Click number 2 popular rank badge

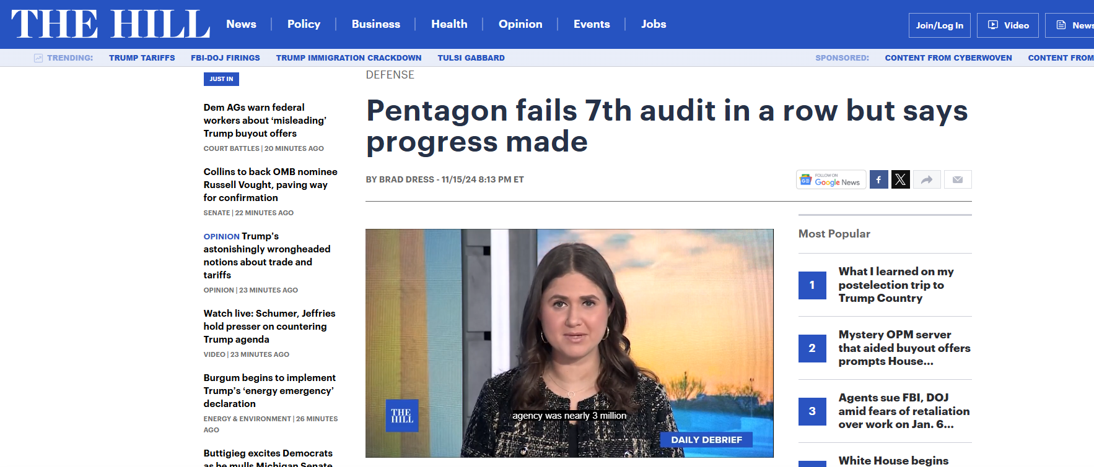click(812, 348)
